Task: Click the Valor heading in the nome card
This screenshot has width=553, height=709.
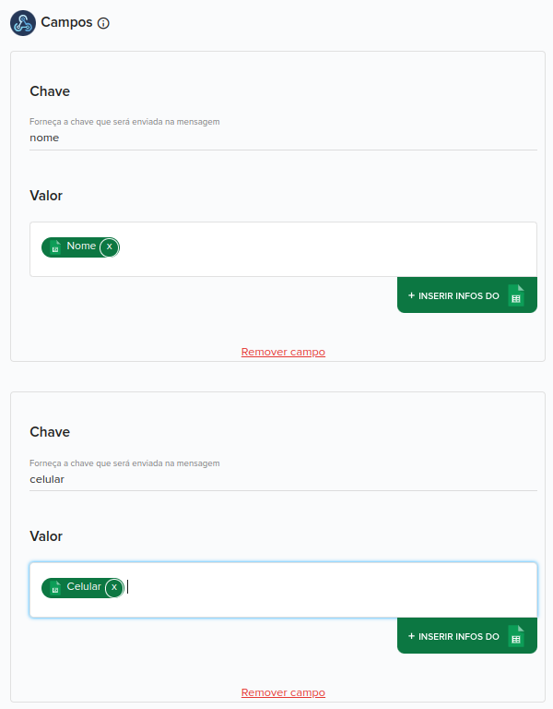Action: pos(46,196)
